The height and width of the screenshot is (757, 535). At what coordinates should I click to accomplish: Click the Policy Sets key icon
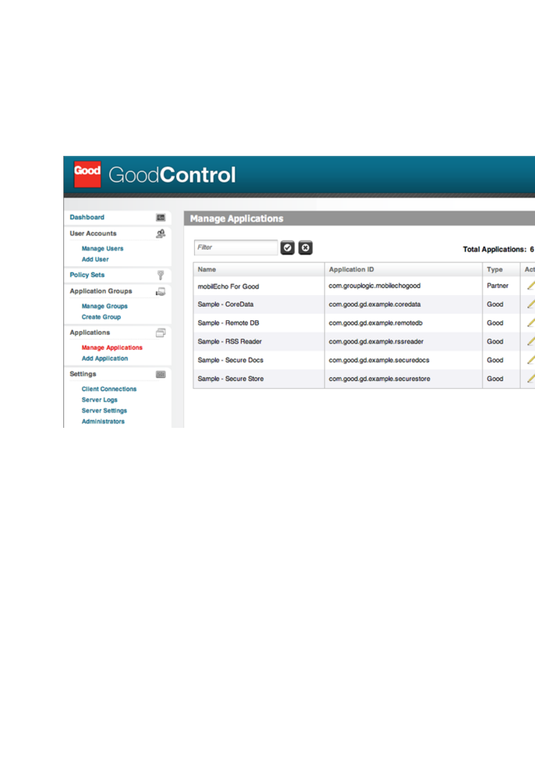(x=161, y=275)
